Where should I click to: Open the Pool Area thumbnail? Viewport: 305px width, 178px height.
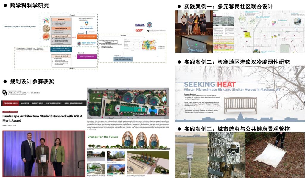tap(116, 169)
